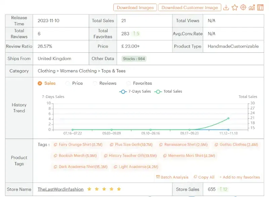Toggle the Total Sales legend

click(168, 91)
